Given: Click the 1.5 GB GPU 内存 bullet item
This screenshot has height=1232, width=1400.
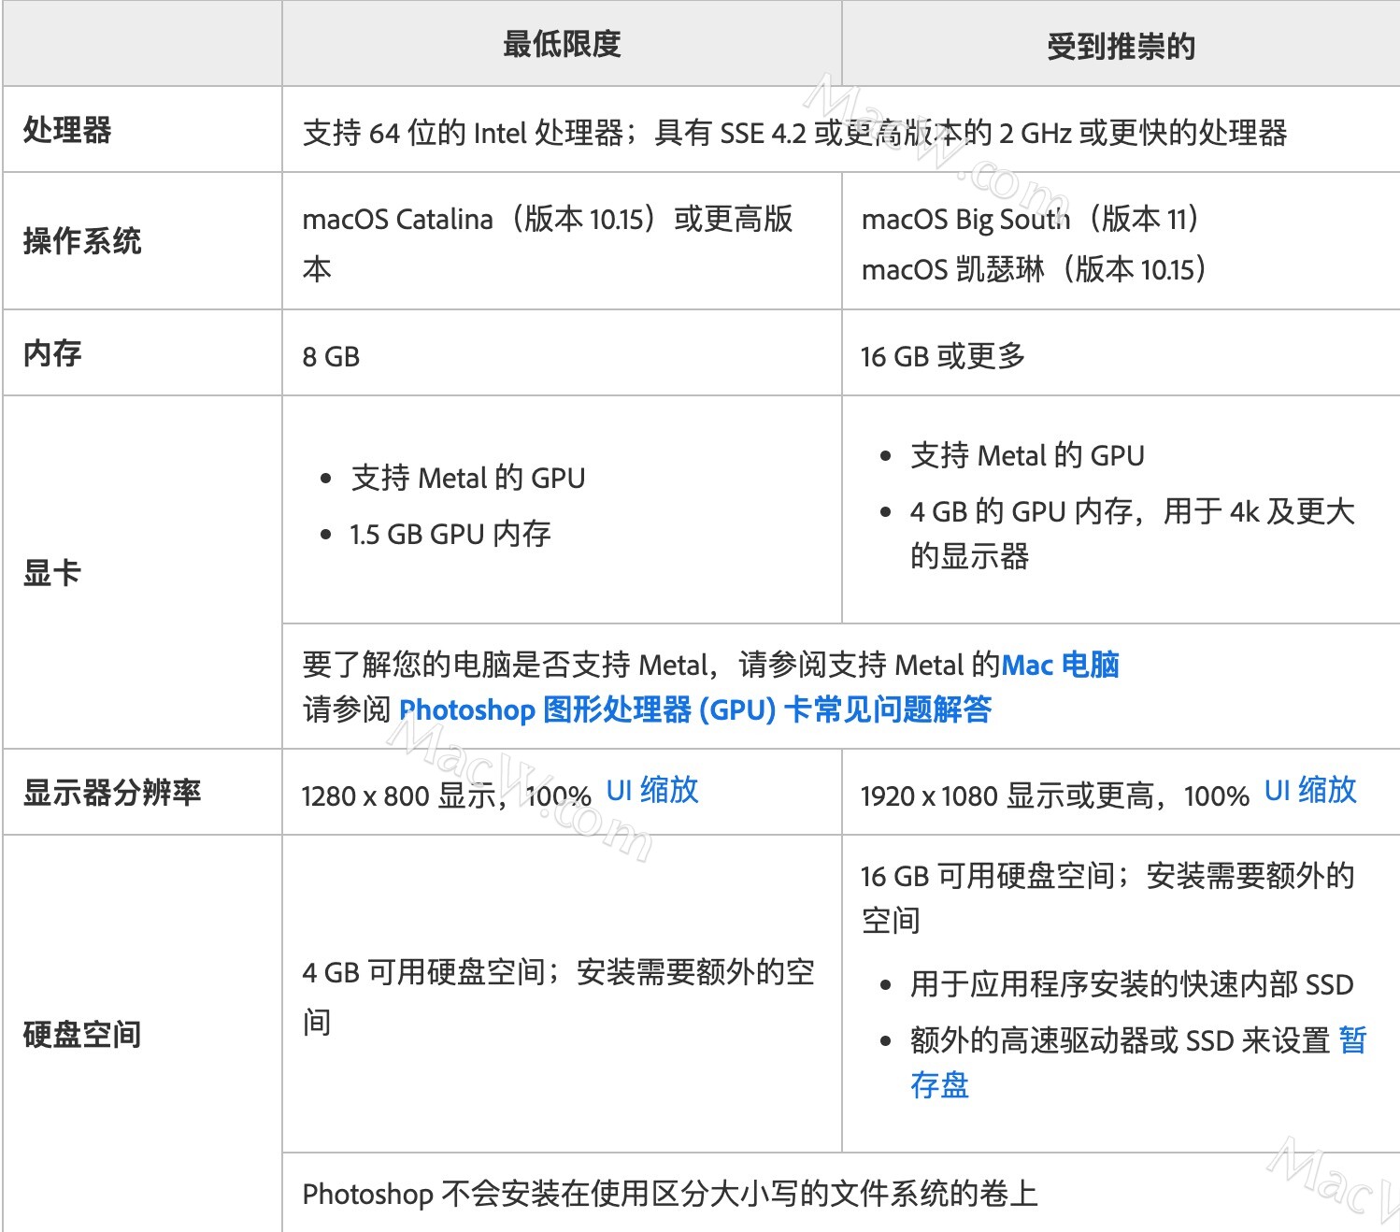Looking at the screenshot, I should [x=450, y=534].
